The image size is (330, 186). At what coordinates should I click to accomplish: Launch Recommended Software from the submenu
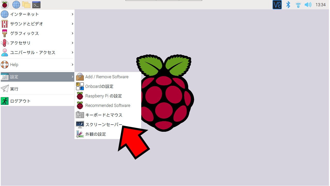click(x=108, y=105)
